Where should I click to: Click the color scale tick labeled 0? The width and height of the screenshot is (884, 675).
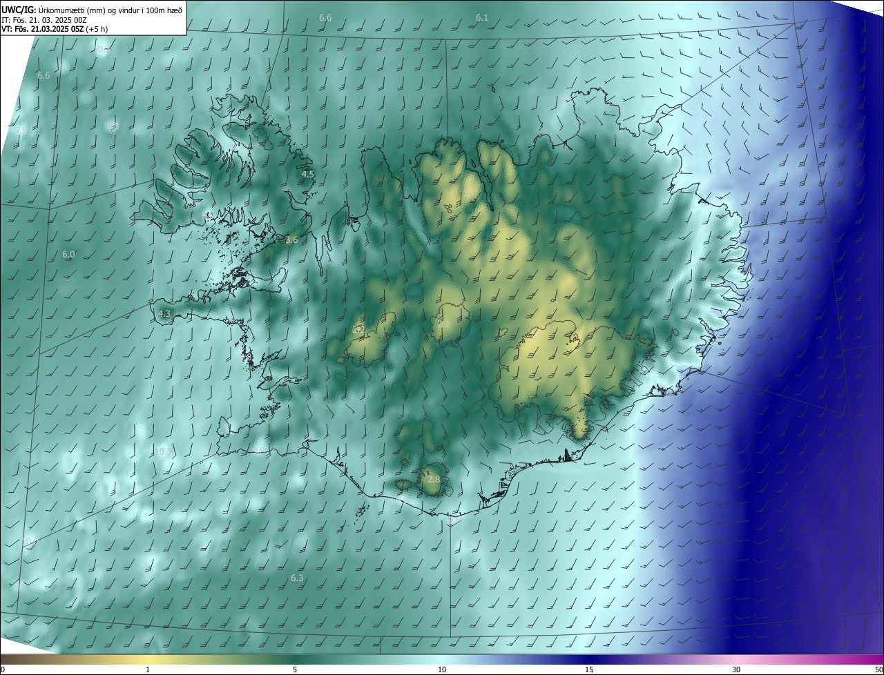3,669
